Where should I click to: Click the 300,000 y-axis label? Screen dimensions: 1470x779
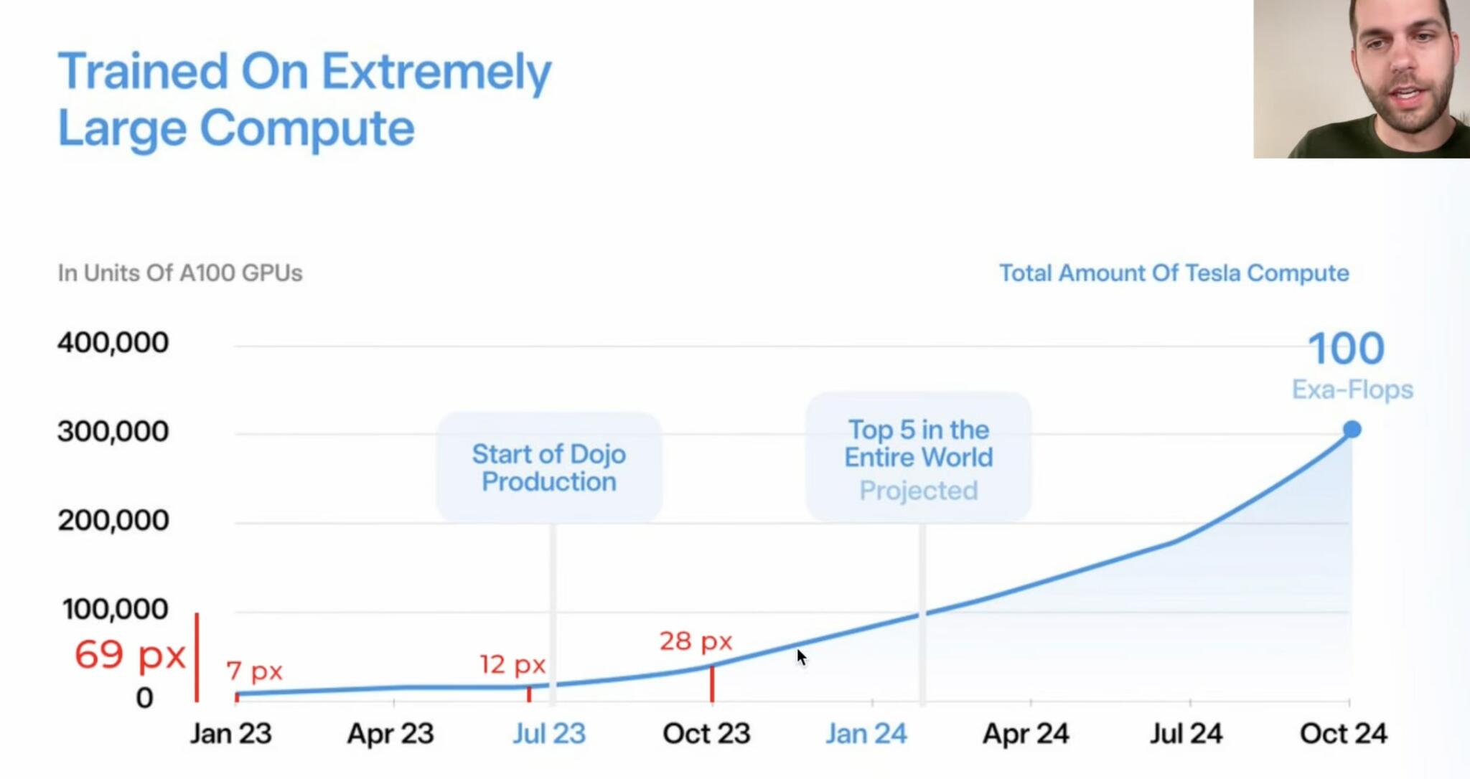(x=113, y=431)
